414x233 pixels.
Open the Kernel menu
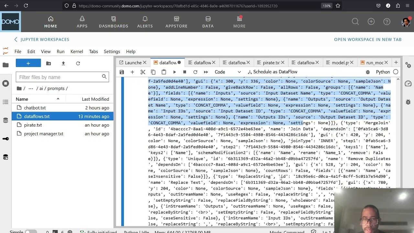(77, 51)
